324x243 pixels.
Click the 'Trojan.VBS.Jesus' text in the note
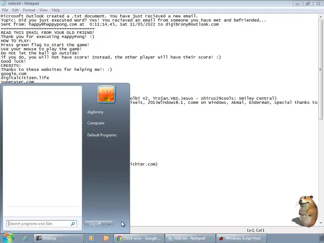point(173,98)
